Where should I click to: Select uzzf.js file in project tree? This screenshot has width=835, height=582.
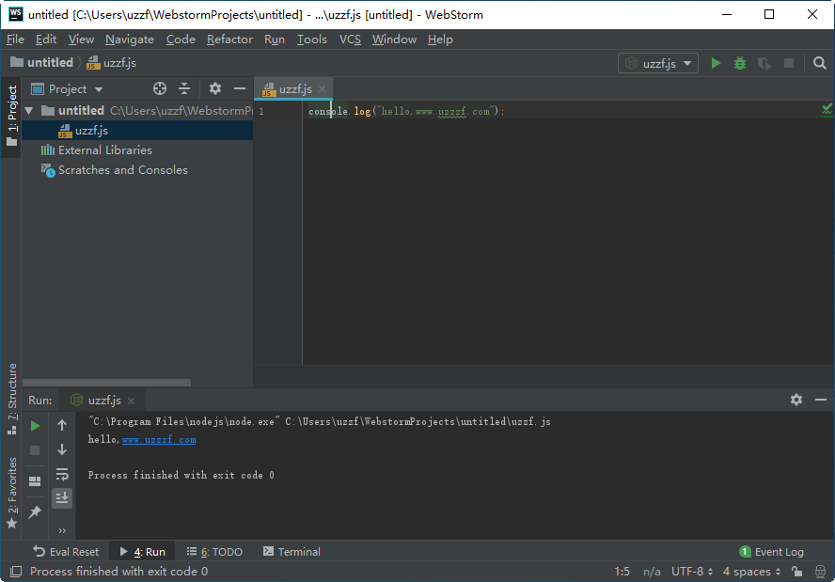tap(137, 131)
